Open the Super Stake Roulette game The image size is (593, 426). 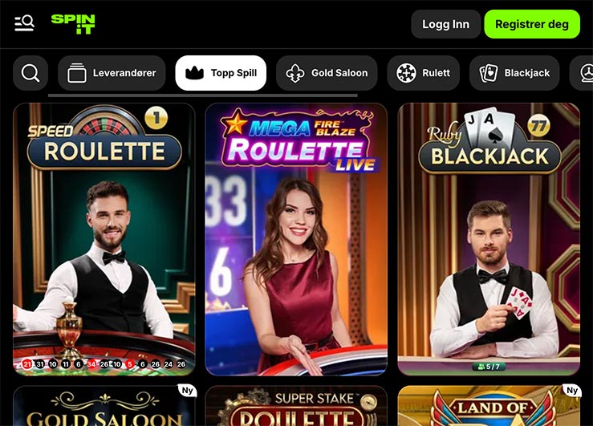pyautogui.click(x=296, y=406)
